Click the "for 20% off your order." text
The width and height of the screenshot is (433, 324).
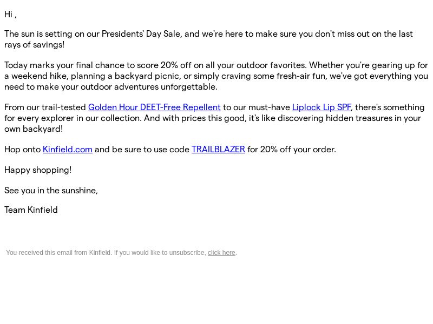[x=292, y=150]
